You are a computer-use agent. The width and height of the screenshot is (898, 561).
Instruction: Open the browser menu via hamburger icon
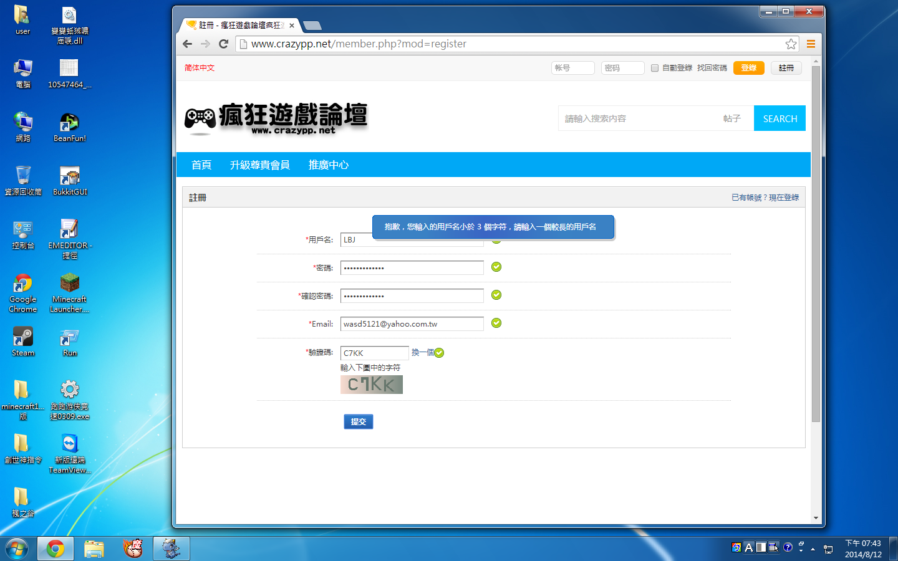point(811,44)
